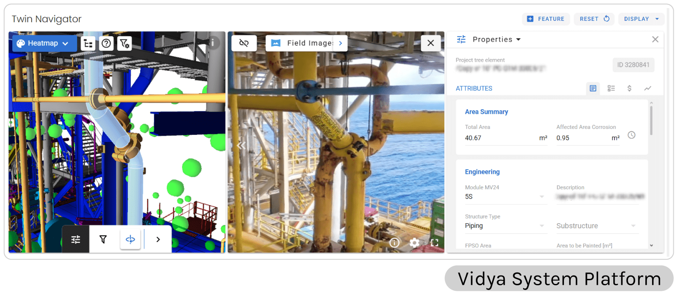Screen dimensions: 681x298
Task: Expand bottom toolbar with right chevron
Action: (158, 239)
